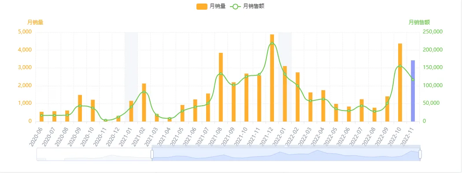The height and width of the screenshot is (173, 462).
Task: Click the 2022-04 sales volume bar
Action: pos(323,106)
